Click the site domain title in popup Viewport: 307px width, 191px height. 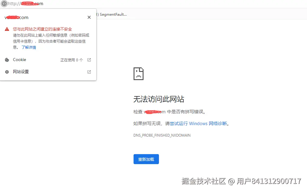[x=17, y=17]
